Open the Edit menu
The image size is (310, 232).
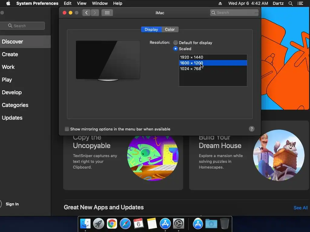click(x=68, y=3)
